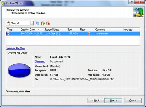146x107 pixels.
Task: Click the add archive icon
Action: pyautogui.click(x=43, y=23)
